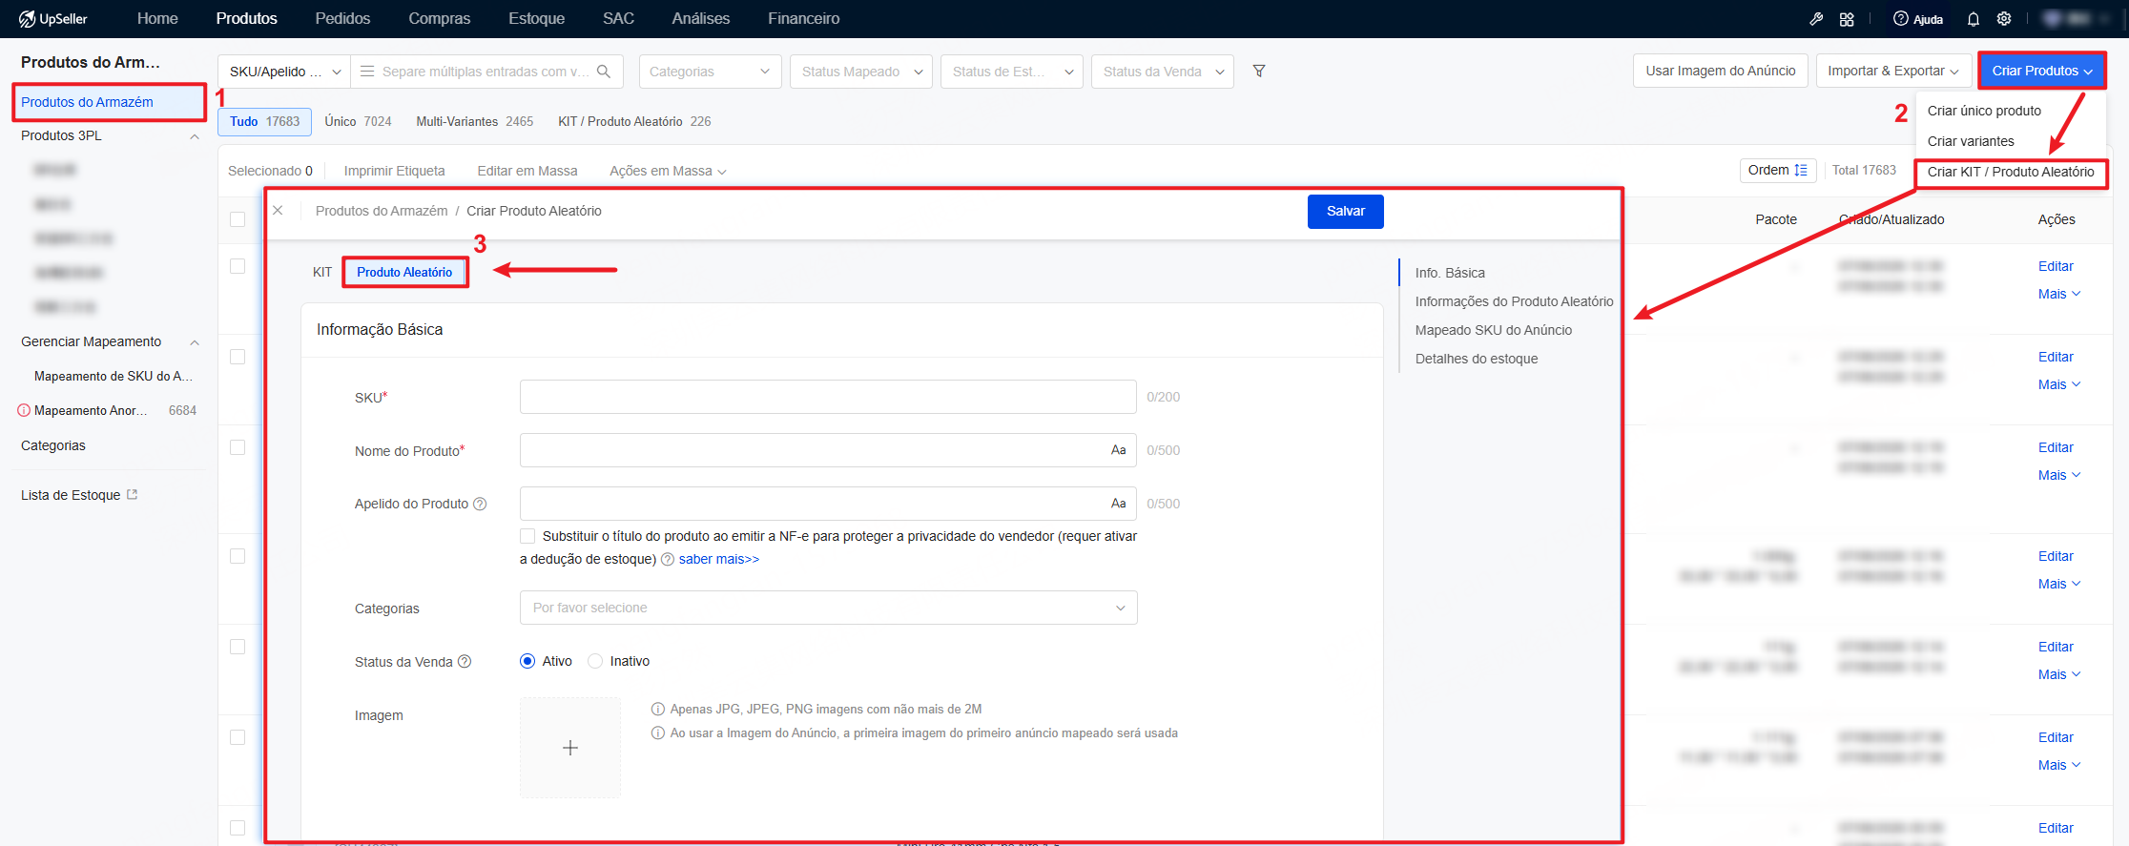Image resolution: width=2129 pixels, height=846 pixels.
Task: Open Produtos do Armazém in the sidebar
Action: click(109, 103)
